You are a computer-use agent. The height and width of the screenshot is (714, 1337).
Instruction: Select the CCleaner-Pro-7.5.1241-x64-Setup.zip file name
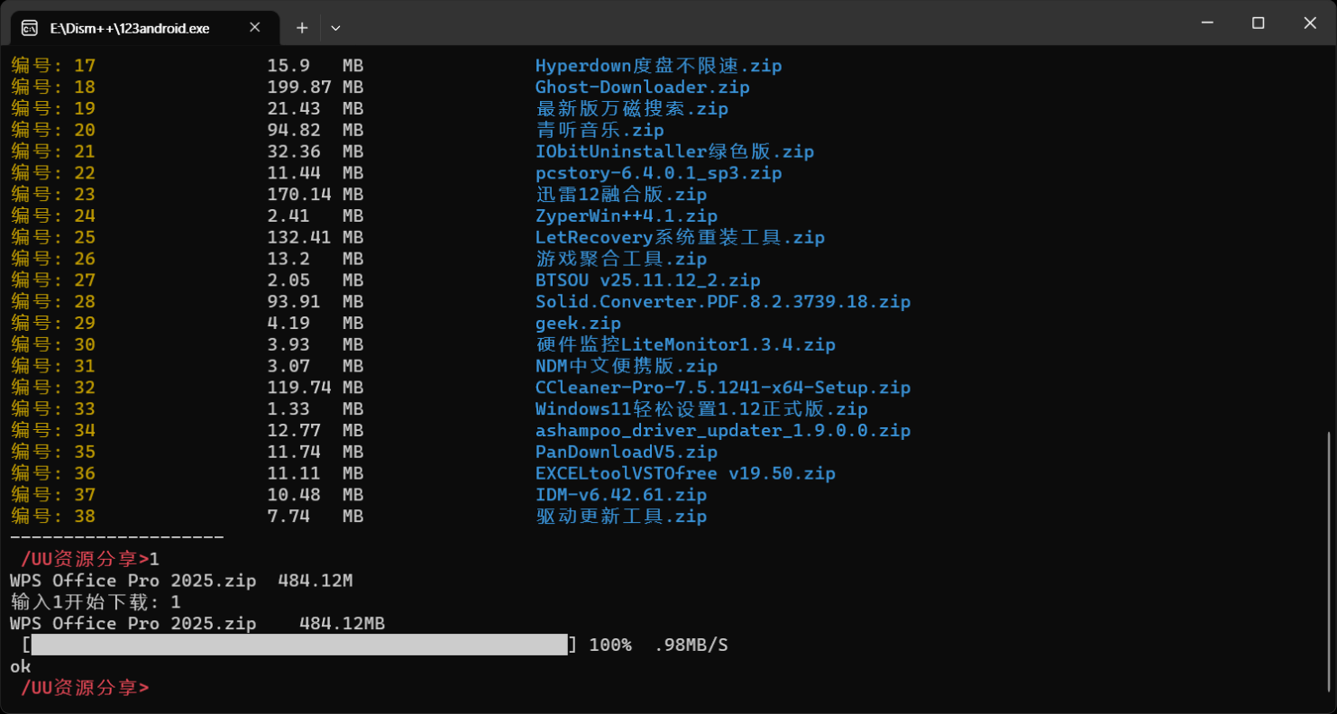coord(722,388)
